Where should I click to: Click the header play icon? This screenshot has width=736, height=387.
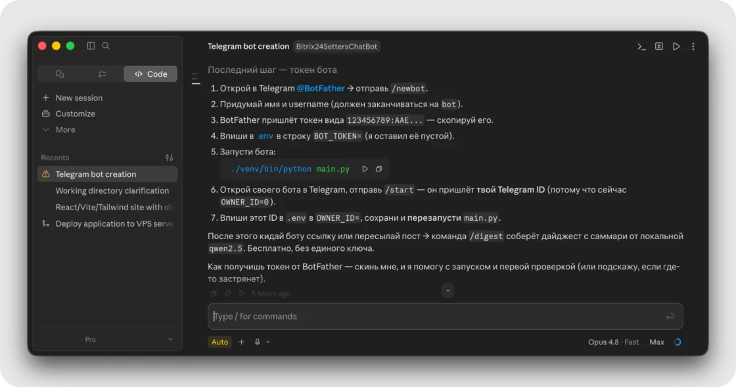pyautogui.click(x=676, y=47)
